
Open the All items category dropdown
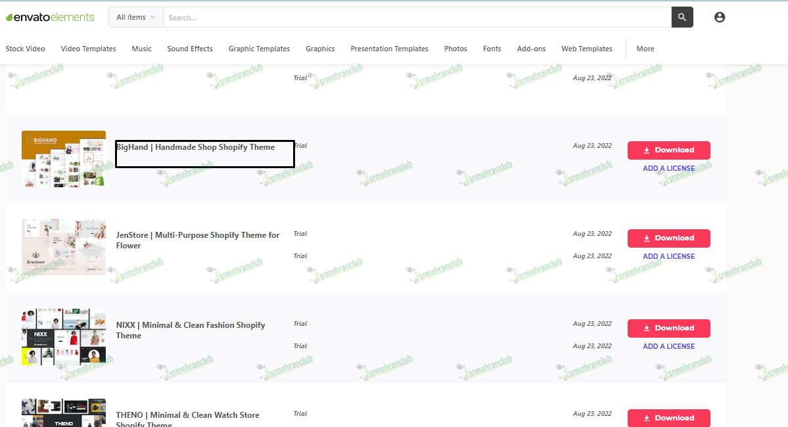(x=135, y=17)
